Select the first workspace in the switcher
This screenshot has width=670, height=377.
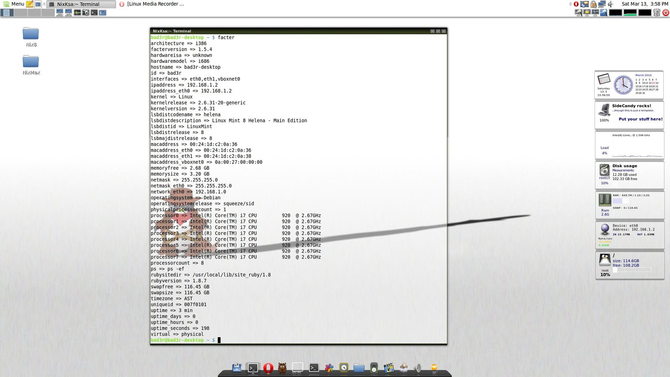(x=6, y=13)
